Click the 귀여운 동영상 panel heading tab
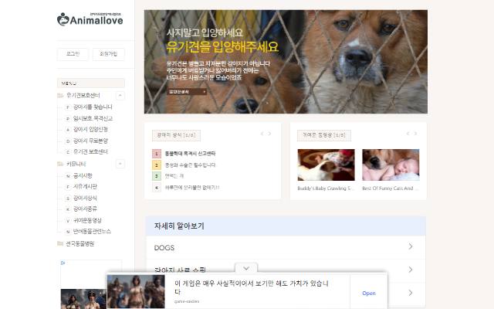This screenshot has height=309, width=494. [324, 135]
